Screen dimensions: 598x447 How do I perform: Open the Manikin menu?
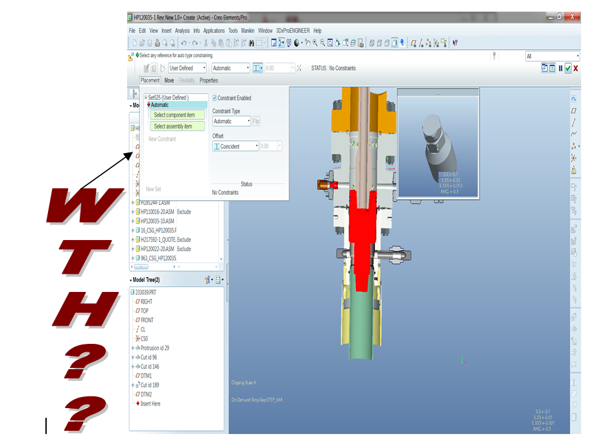point(248,31)
